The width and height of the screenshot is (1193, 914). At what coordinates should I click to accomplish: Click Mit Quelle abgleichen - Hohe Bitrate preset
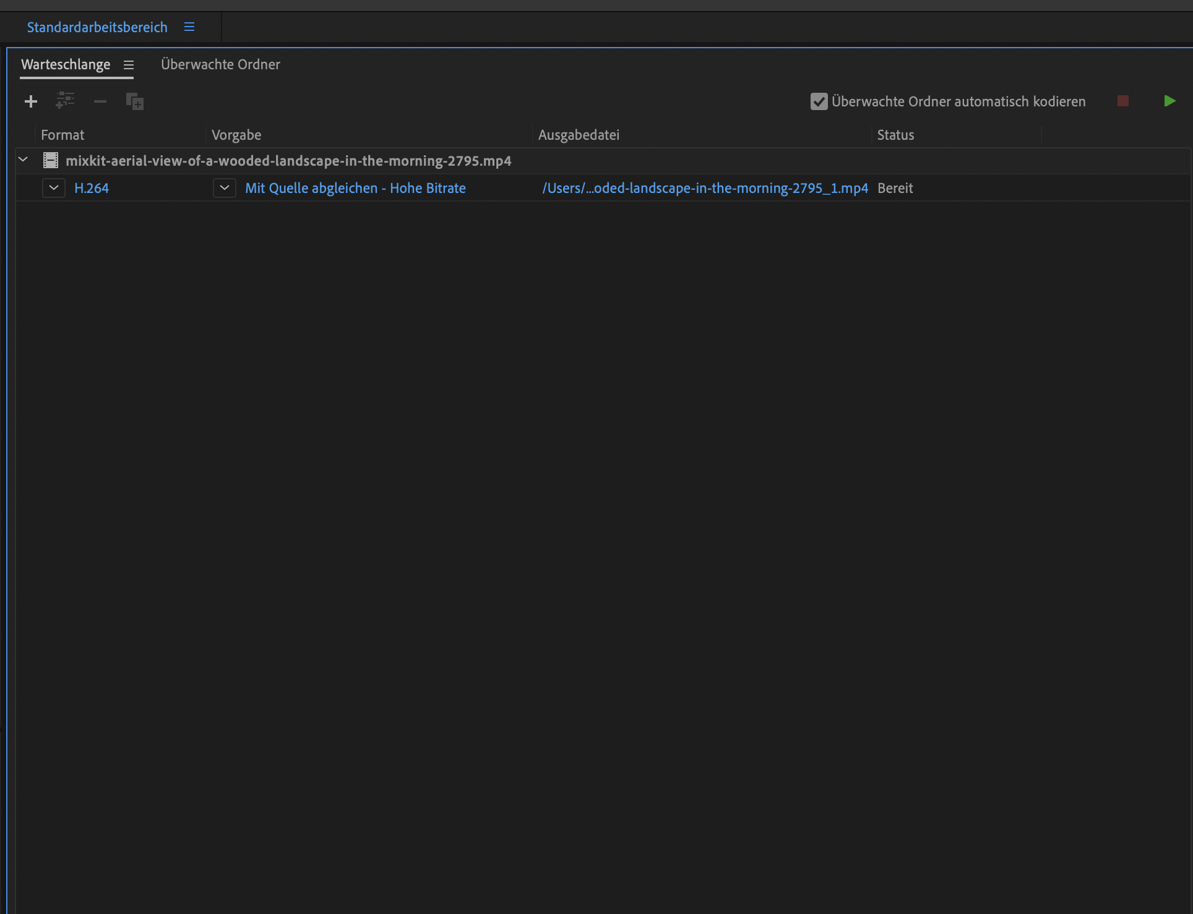click(355, 188)
